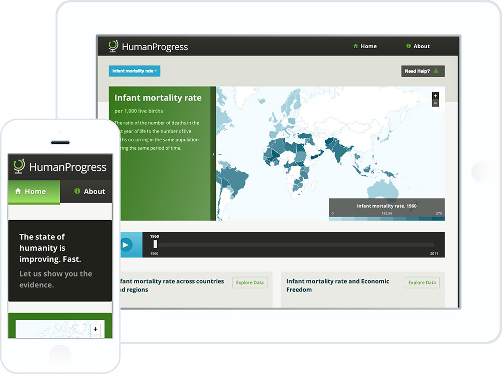Screen dimensions: 502x374
Task: Open About in the tablet navigation bar
Action: [418, 46]
